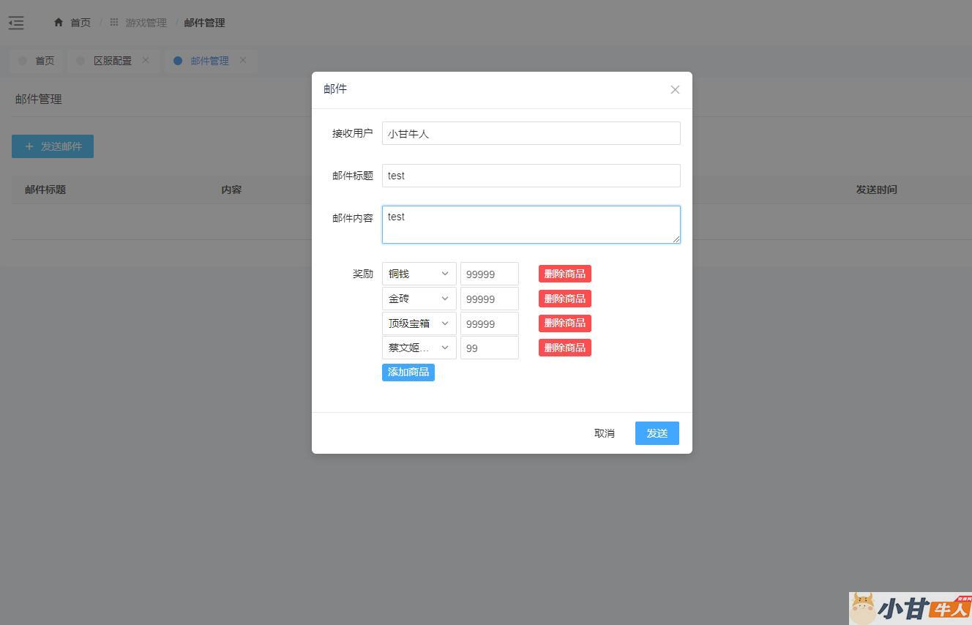Click the grid icon beside 游戏管理
Image resolution: width=972 pixels, height=625 pixels.
tap(114, 23)
